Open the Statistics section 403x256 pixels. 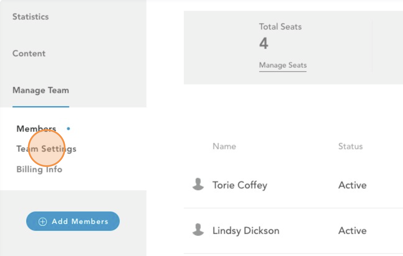(x=31, y=17)
